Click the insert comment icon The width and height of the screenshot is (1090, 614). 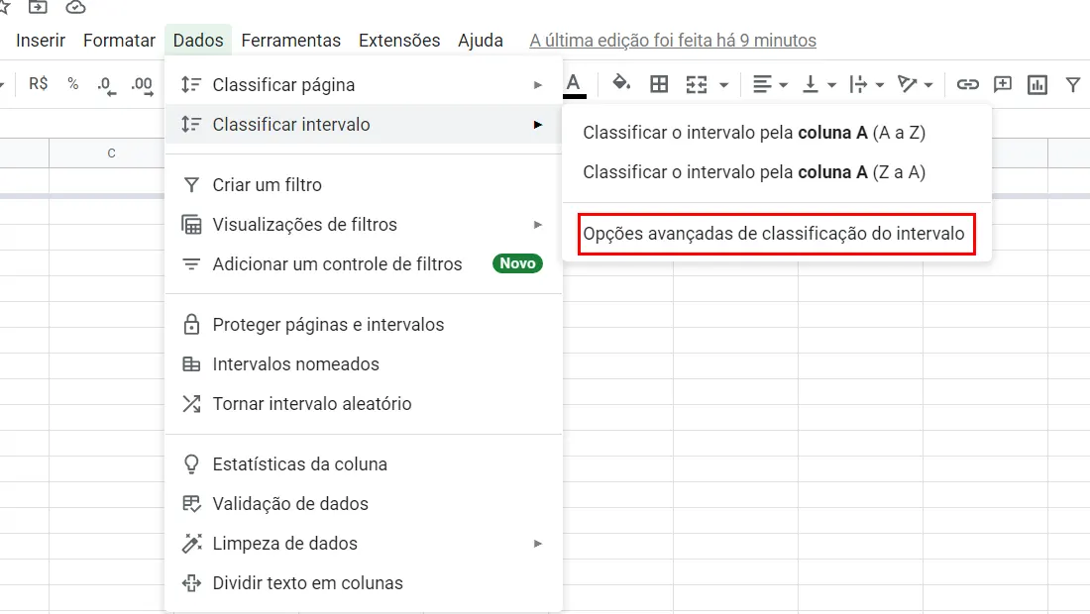click(x=1003, y=85)
